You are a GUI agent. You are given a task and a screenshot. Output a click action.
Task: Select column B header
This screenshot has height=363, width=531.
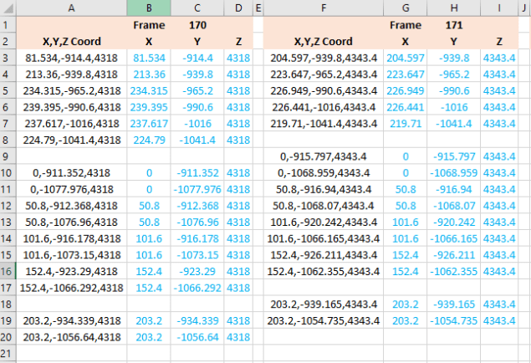149,8
